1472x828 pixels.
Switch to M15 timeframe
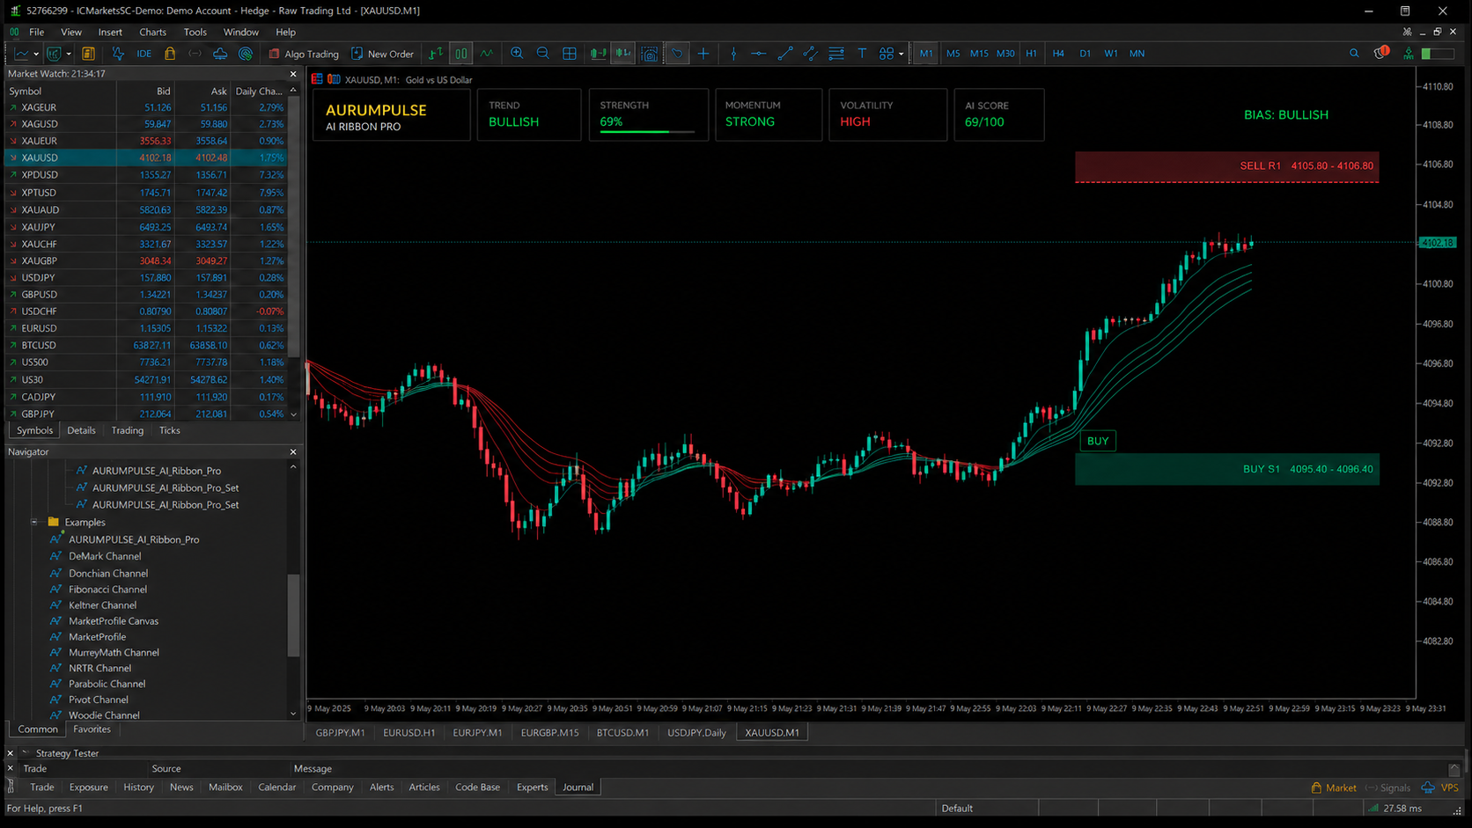pyautogui.click(x=979, y=54)
